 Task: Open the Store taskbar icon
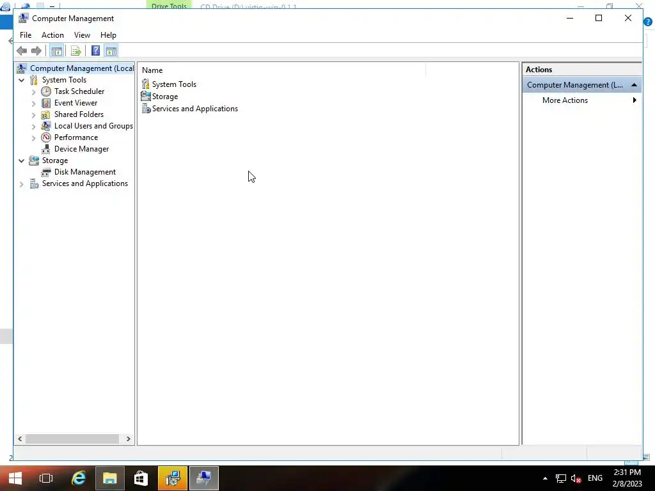pos(141,478)
